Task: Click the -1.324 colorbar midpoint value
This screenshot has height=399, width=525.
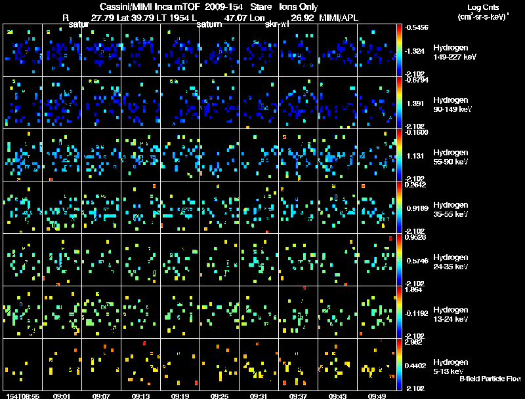Action: coord(415,51)
